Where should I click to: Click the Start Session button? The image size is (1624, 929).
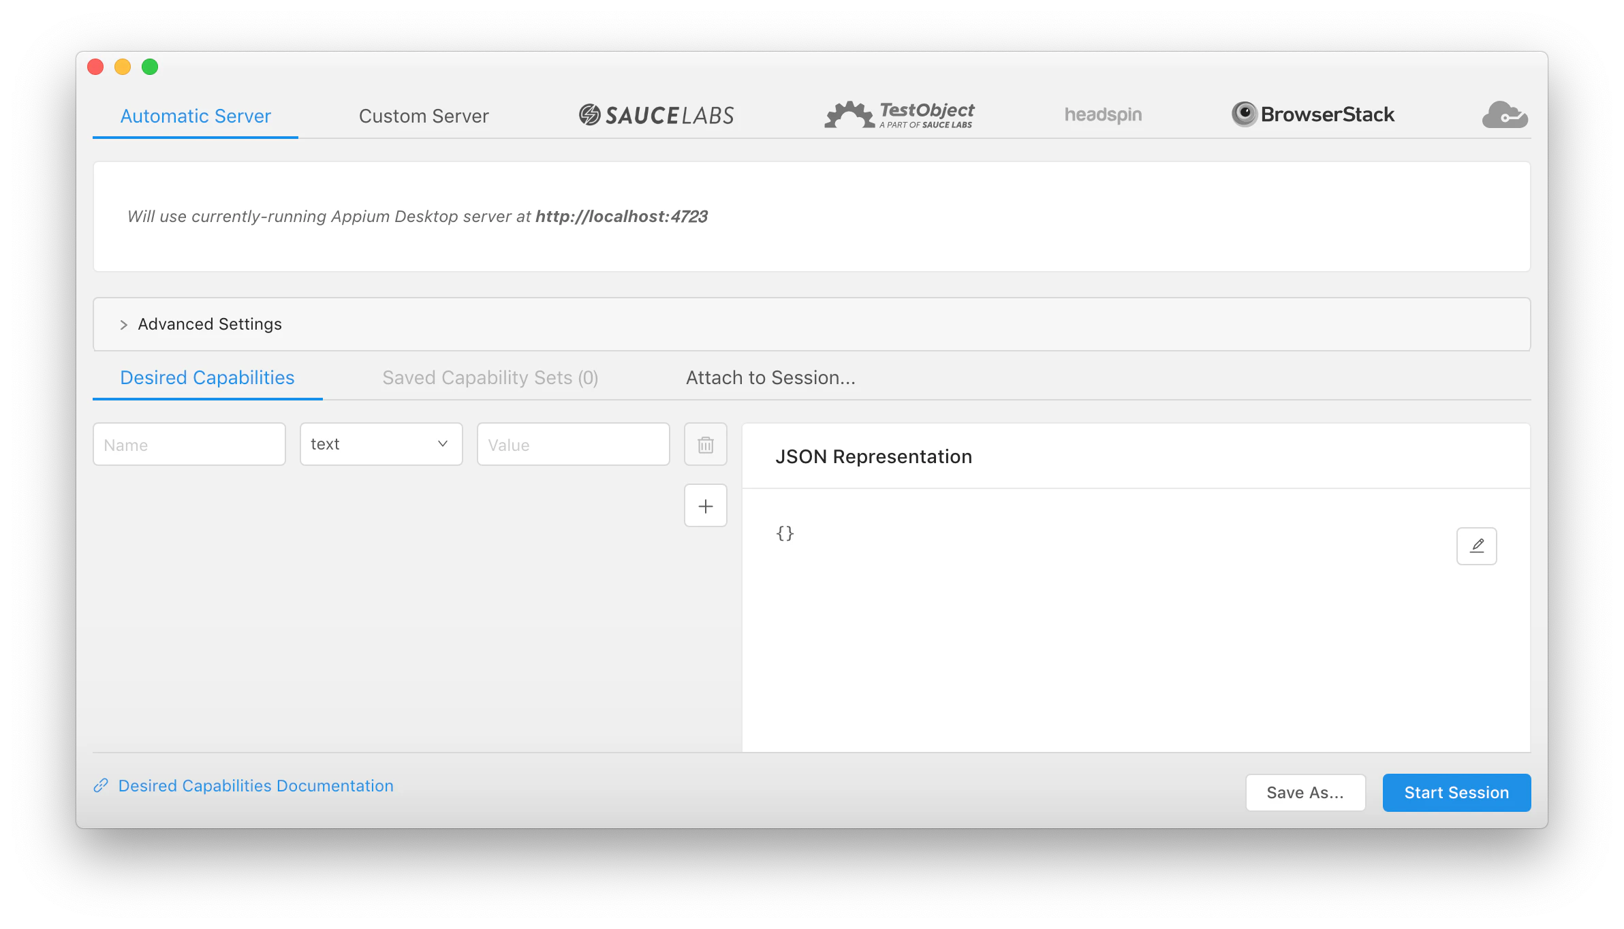[x=1456, y=792]
